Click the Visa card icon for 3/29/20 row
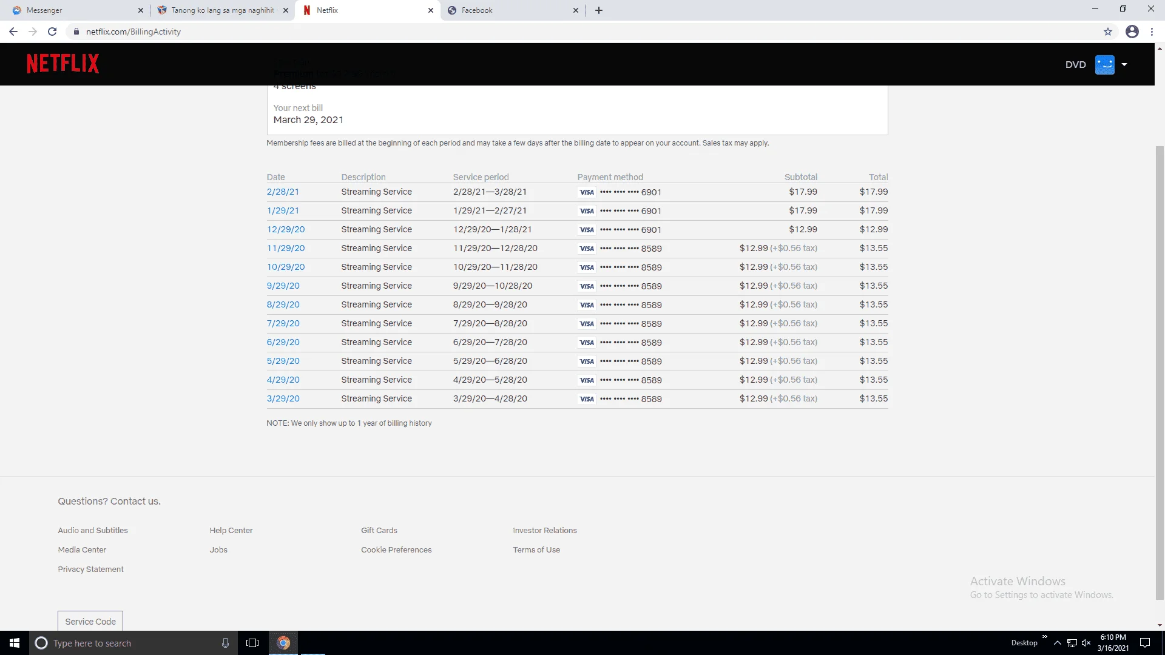This screenshot has width=1165, height=655. (587, 399)
